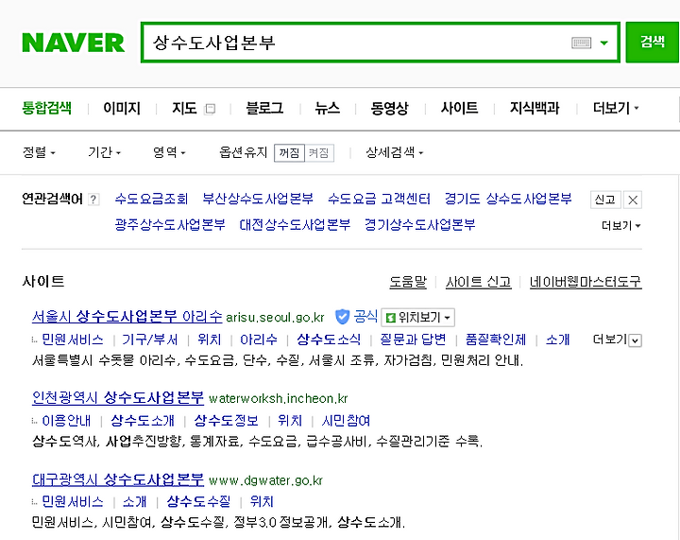Click the NAVER logo
680x540 pixels.
click(x=74, y=43)
